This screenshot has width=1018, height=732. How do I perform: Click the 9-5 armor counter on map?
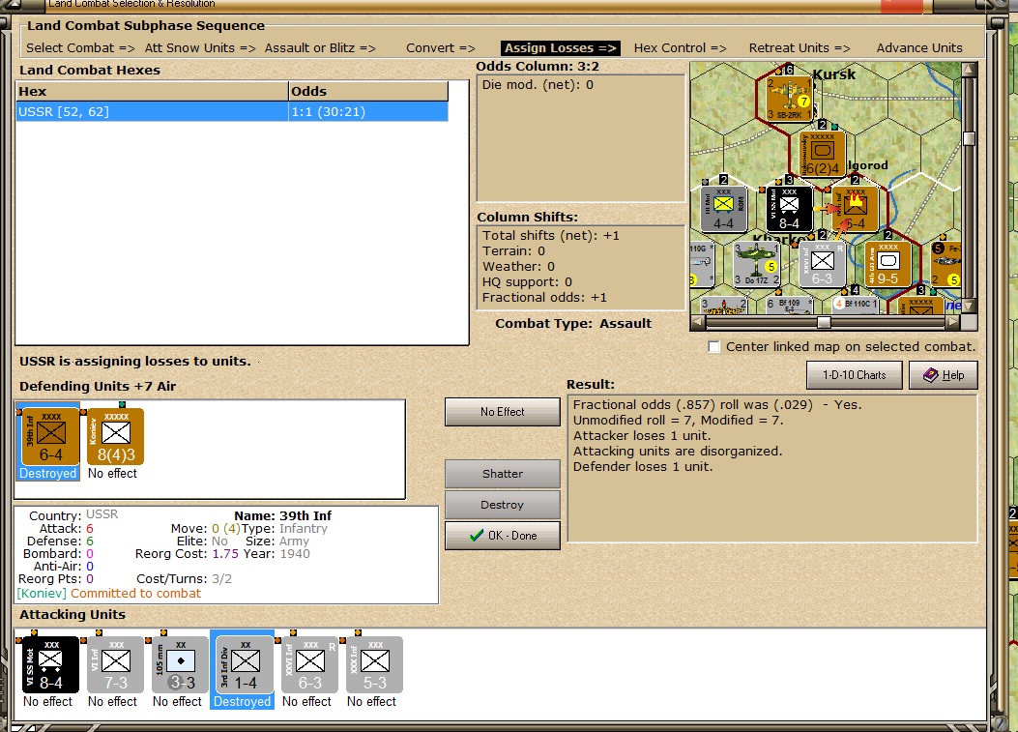(888, 264)
